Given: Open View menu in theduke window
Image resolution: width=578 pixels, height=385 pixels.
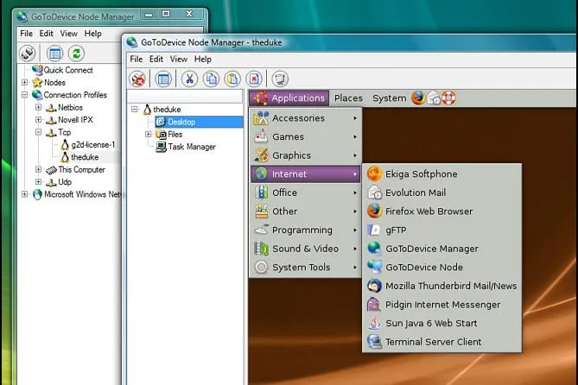Looking at the screenshot, I should point(179,59).
